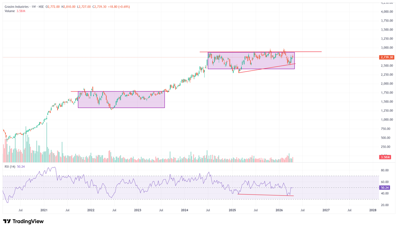Select the upper purple consolidation rectangle drawing

[251, 60]
